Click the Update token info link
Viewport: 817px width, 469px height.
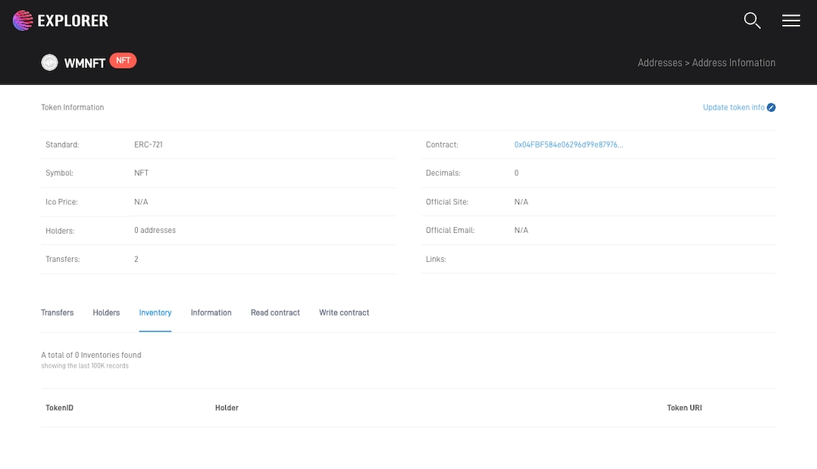pos(733,107)
